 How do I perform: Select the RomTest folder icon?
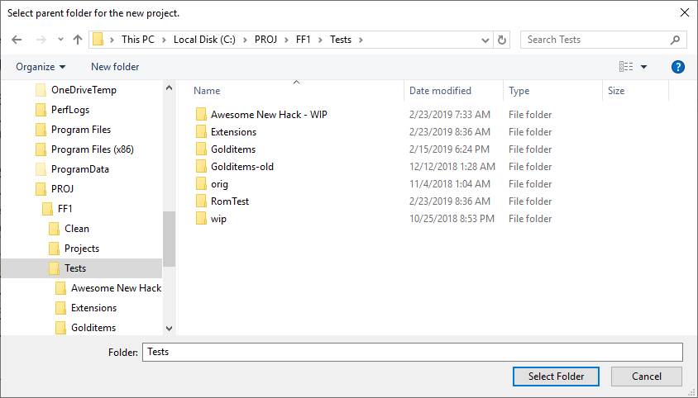coord(201,201)
